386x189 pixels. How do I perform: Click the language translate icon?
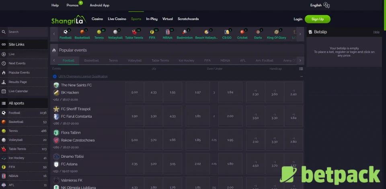(x=326, y=5)
